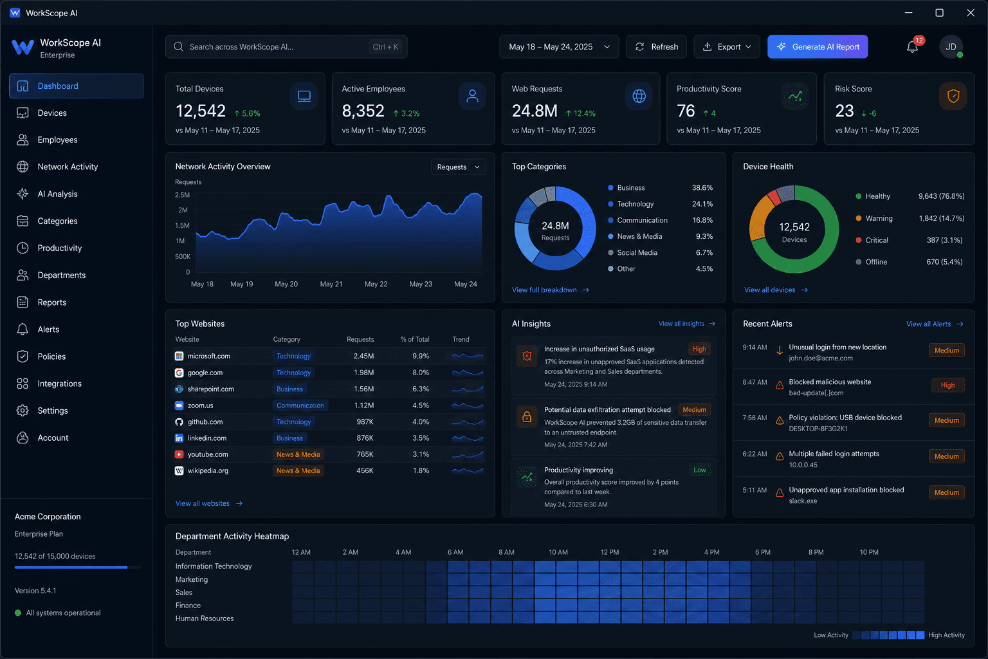
Task: Open View all devices link
Action: tap(776, 290)
